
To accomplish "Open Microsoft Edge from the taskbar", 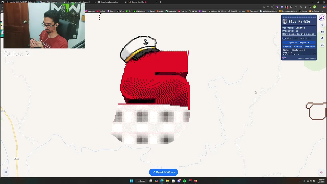I will [x=162, y=181].
